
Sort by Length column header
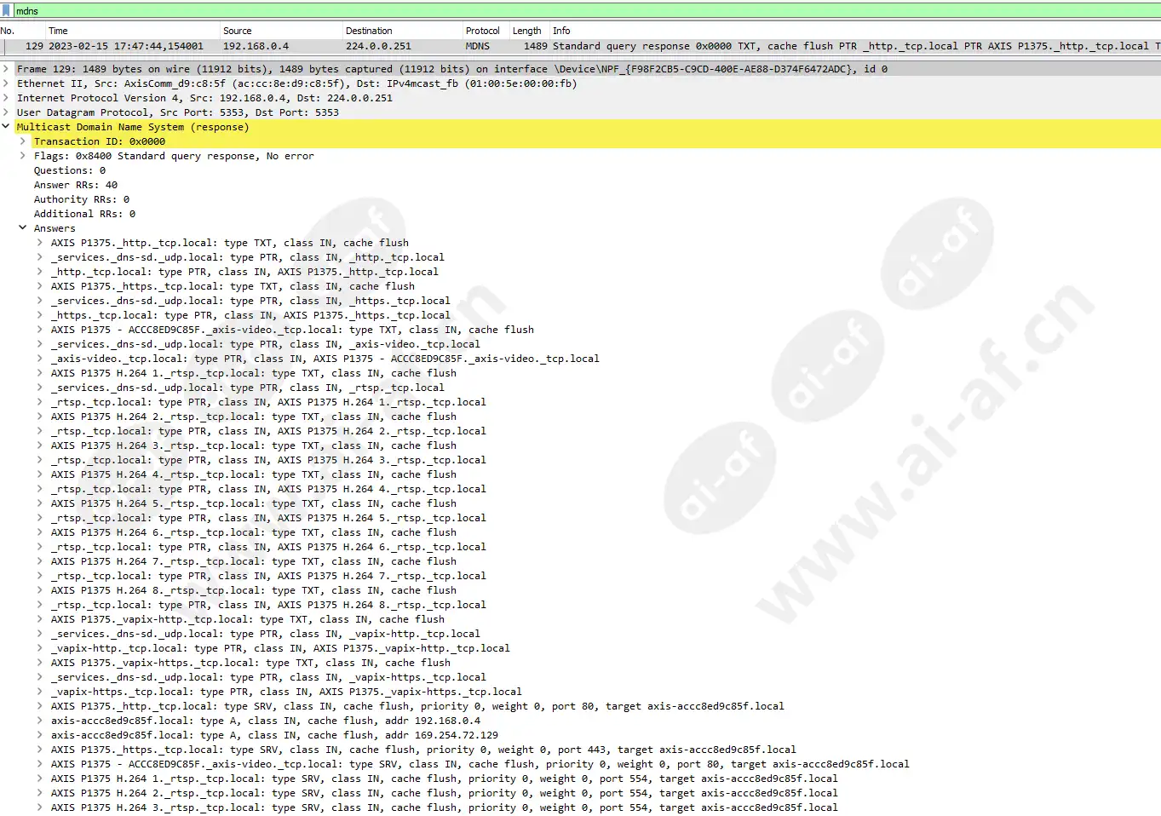[529, 31]
